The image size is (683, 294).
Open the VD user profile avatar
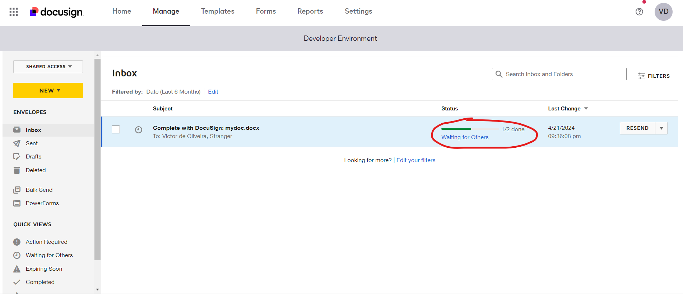pos(663,11)
